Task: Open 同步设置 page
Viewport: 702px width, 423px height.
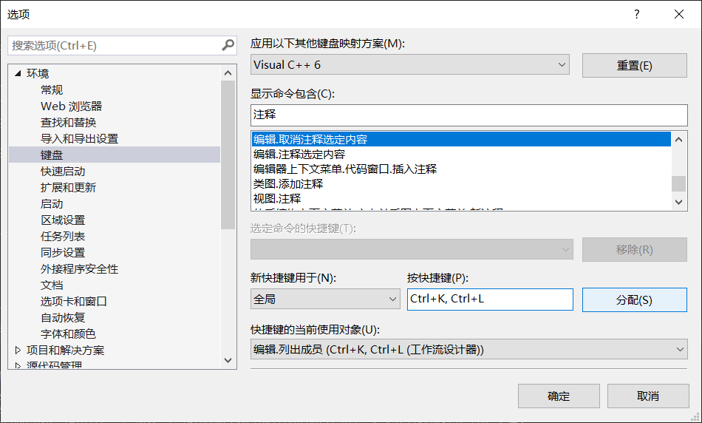Action: coord(63,252)
